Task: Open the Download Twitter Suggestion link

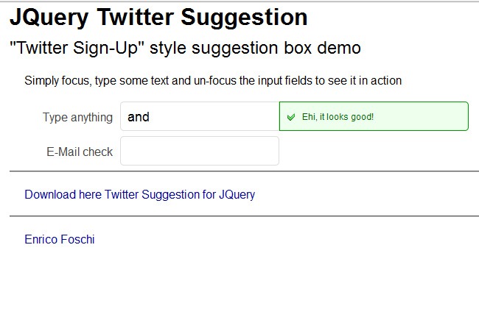Action: tap(140, 195)
